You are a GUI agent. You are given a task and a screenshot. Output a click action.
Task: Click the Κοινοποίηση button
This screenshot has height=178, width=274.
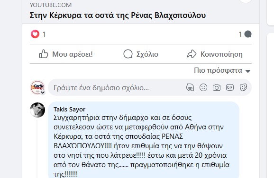click(x=215, y=54)
